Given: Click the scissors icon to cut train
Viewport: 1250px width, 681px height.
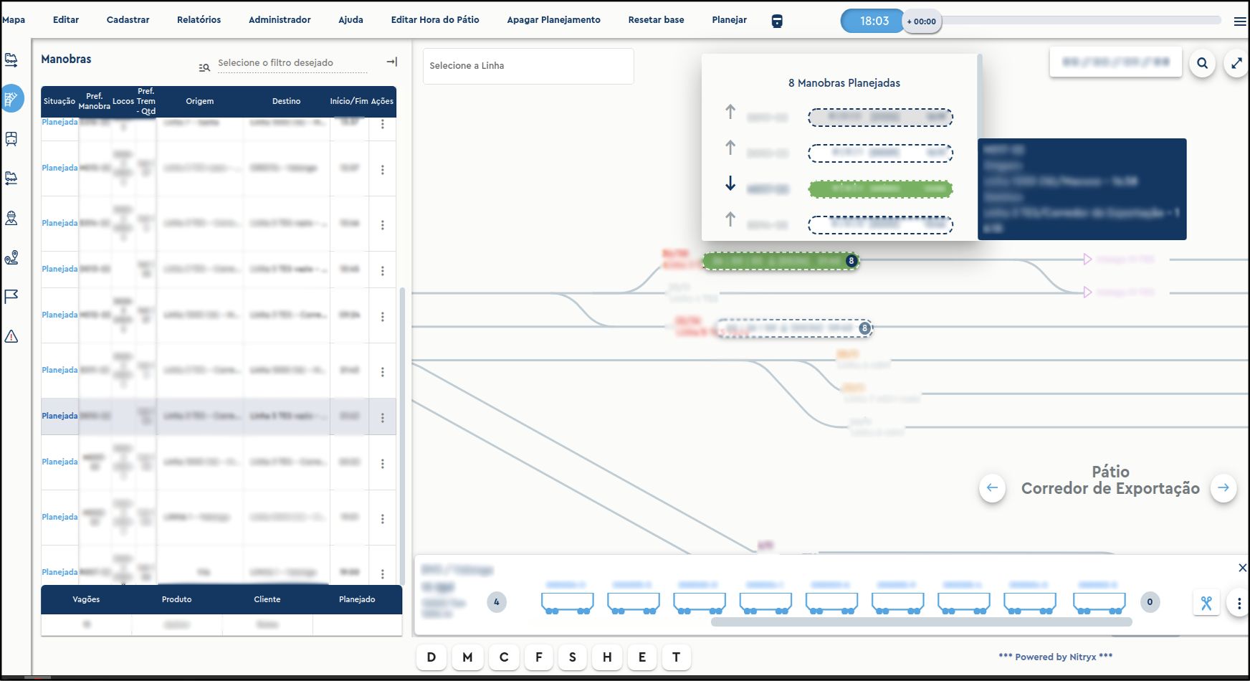Looking at the screenshot, I should point(1206,603).
